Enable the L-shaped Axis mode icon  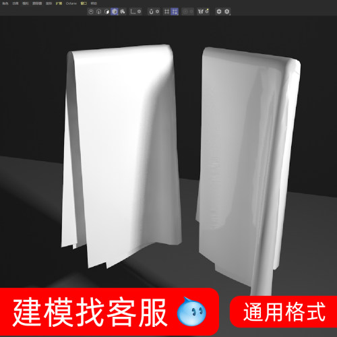pyautogui.click(x=133, y=11)
